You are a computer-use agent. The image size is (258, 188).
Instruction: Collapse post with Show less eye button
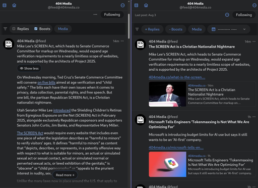click(x=29, y=68)
